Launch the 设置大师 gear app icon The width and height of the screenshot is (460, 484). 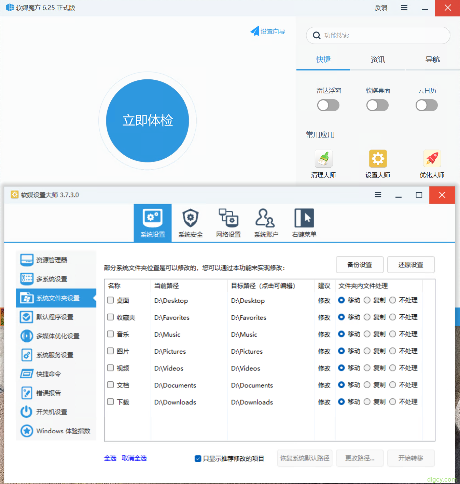[378, 159]
